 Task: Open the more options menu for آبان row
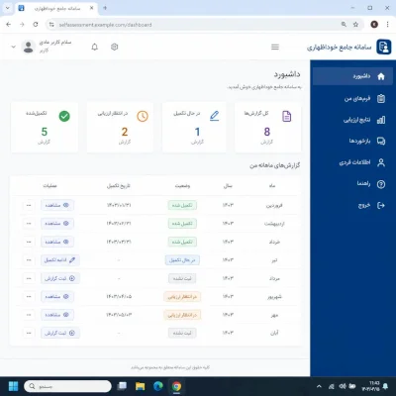click(29, 333)
